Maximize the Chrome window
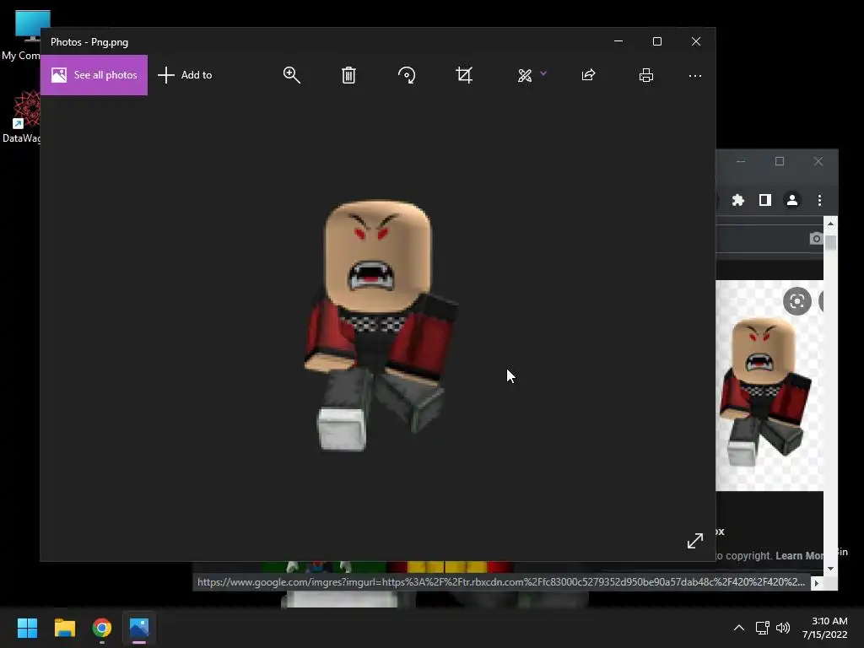Screen dimensions: 864x648 coord(779,161)
